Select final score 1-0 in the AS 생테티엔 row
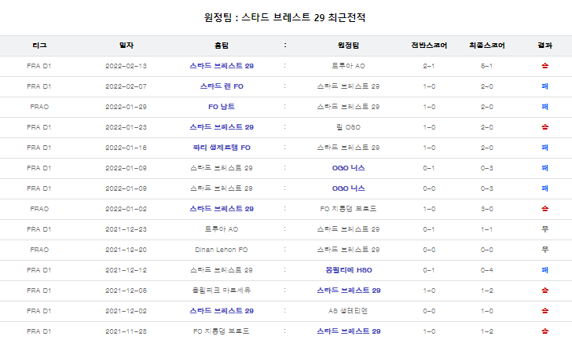The height and width of the screenshot is (340, 572). click(487, 311)
